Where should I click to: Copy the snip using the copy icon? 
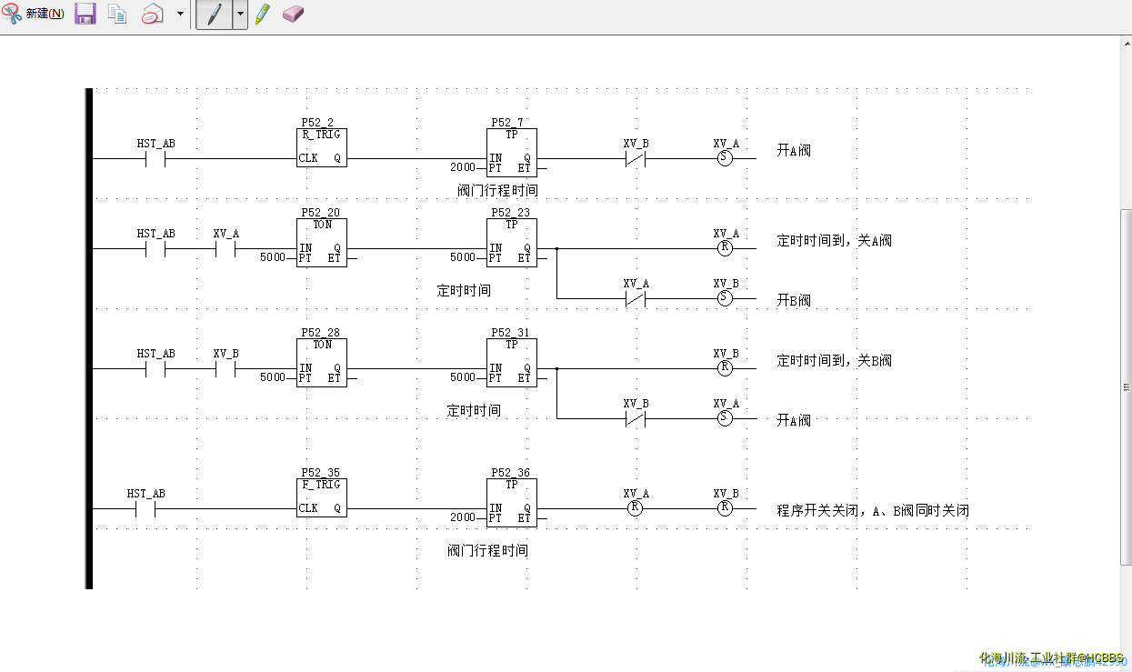coord(117,14)
